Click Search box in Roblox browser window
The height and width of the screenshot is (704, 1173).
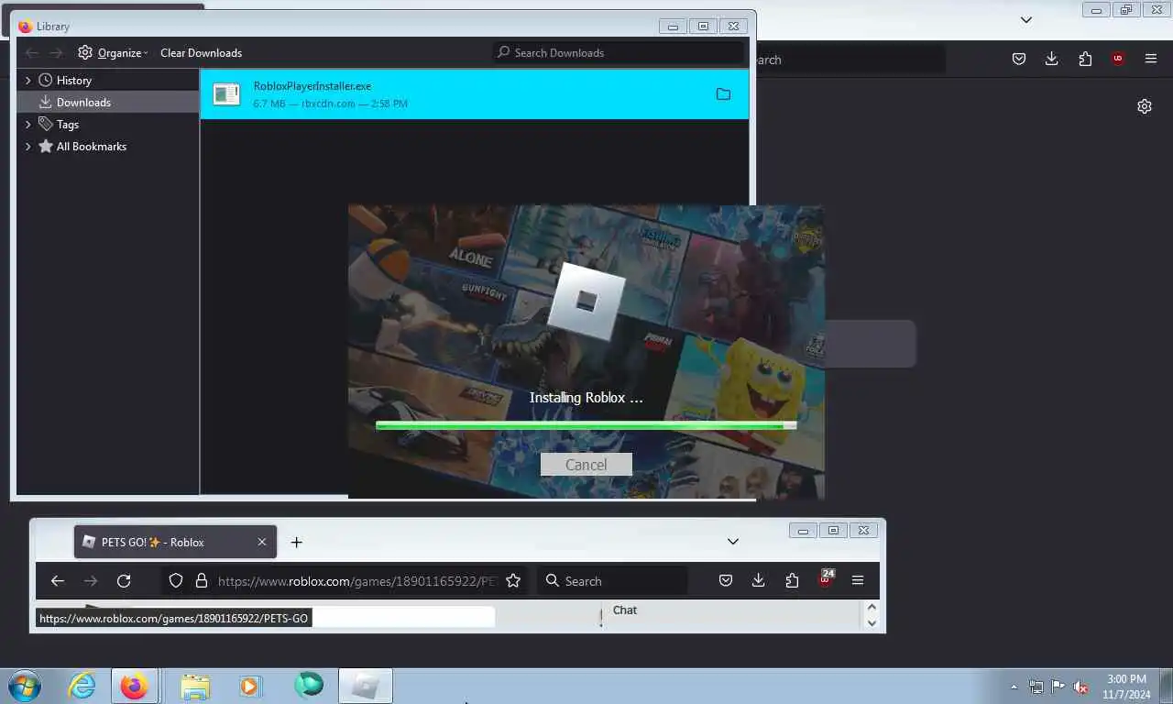tap(612, 580)
